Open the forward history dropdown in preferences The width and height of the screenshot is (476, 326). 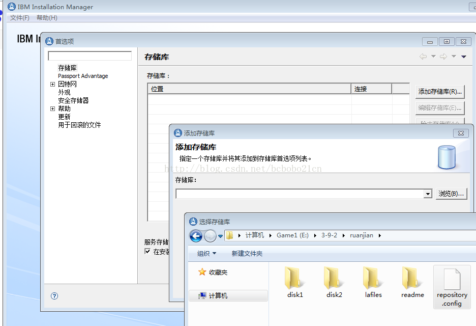454,56
